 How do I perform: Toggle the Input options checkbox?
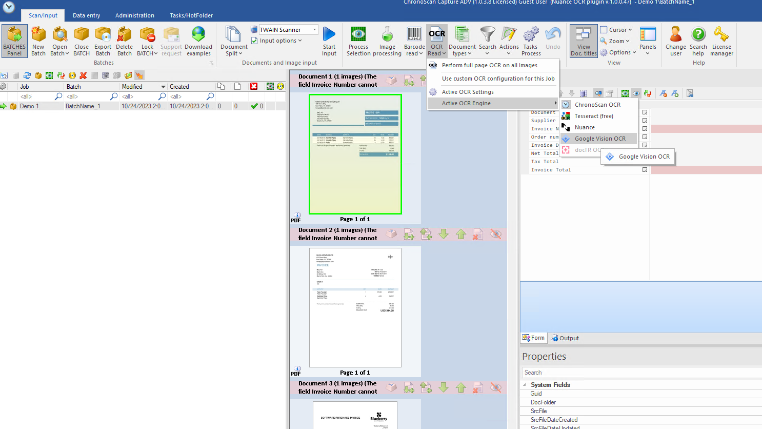coord(255,41)
